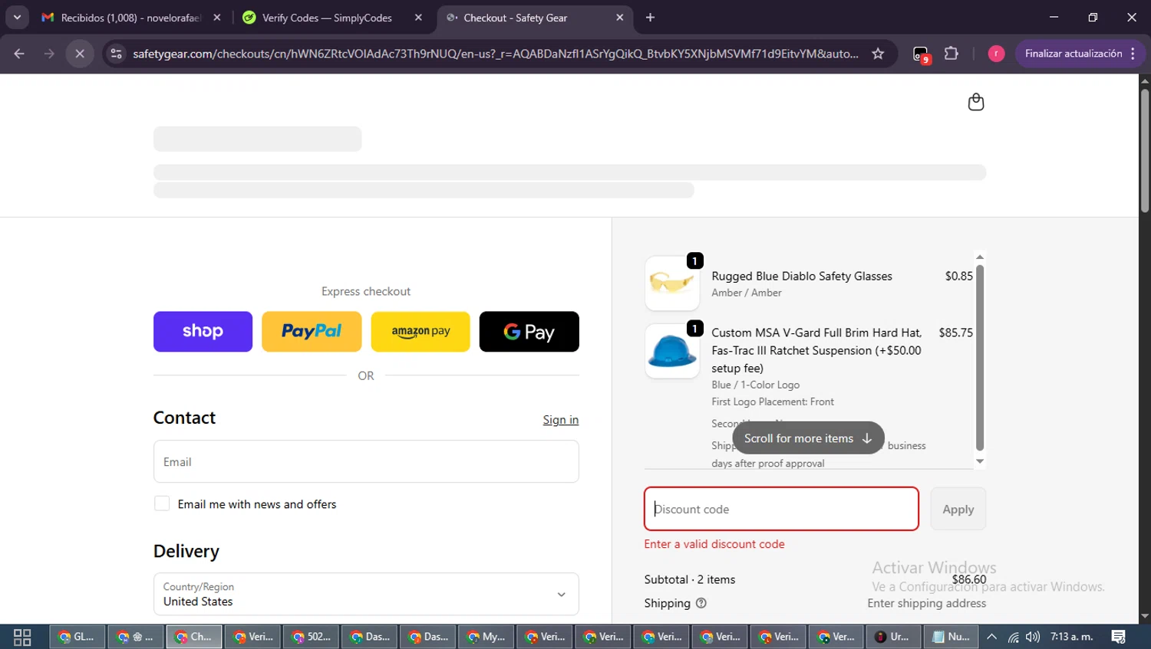Image resolution: width=1151 pixels, height=649 pixels.
Task: Show hidden system tray icons
Action: [x=991, y=637]
